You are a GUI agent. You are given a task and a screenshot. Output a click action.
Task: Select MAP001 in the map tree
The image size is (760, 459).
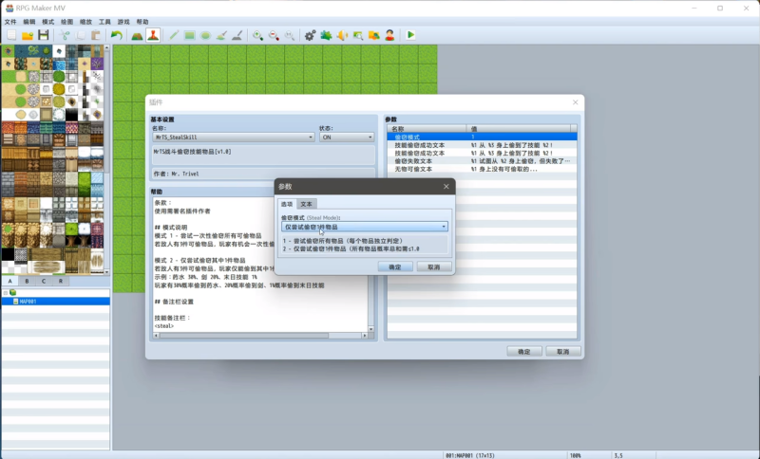pyautogui.click(x=56, y=302)
